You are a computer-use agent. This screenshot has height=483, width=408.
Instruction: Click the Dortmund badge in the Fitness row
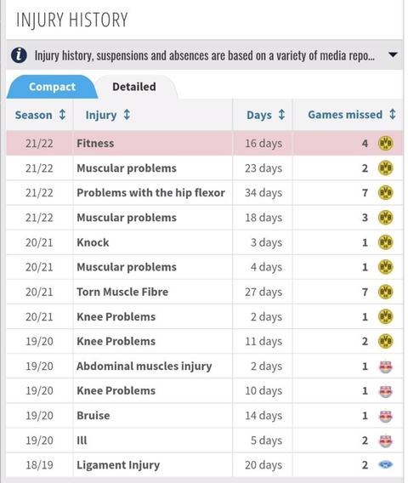coord(385,144)
